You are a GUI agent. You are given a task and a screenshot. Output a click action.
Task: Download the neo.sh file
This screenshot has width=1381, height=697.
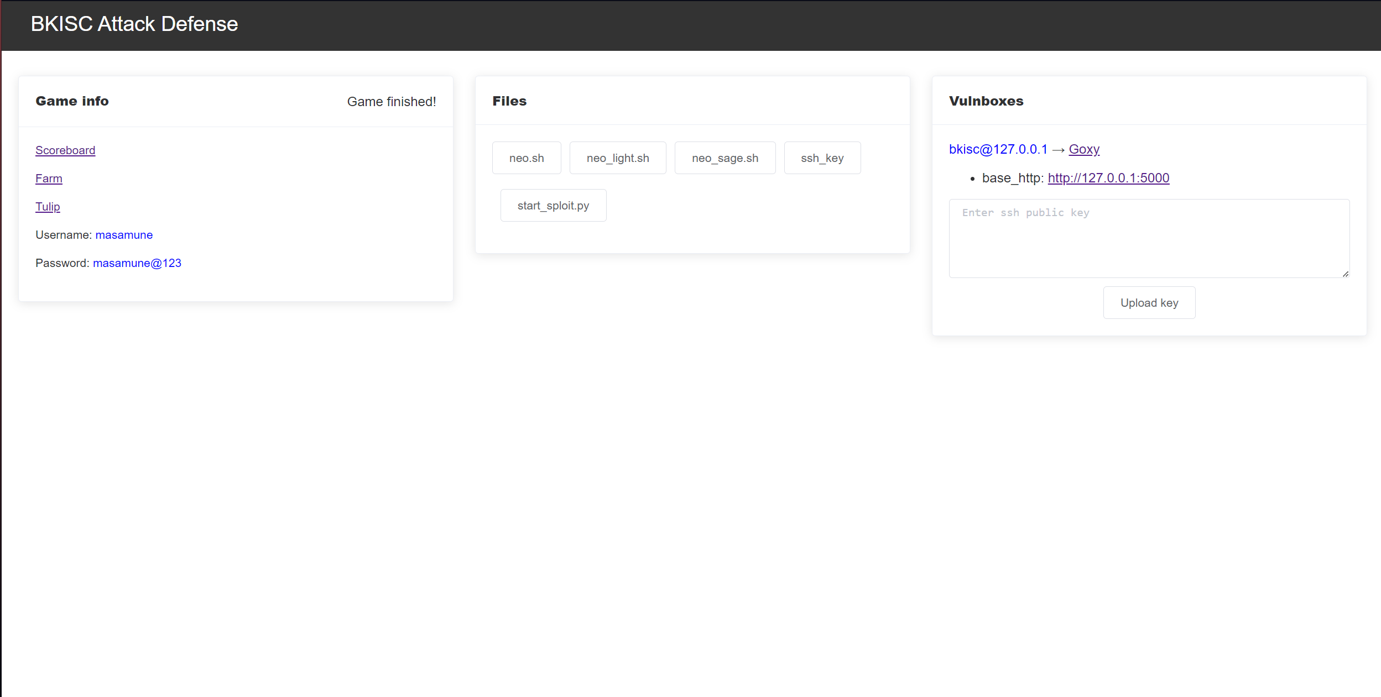tap(527, 158)
